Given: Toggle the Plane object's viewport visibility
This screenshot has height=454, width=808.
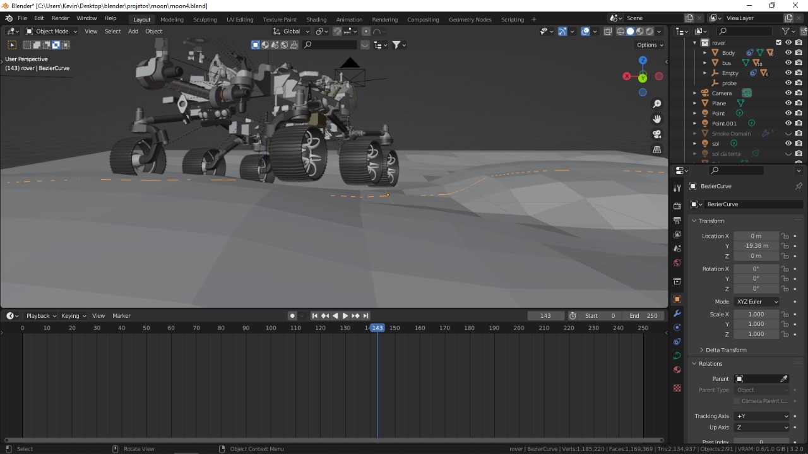Looking at the screenshot, I should 788,103.
